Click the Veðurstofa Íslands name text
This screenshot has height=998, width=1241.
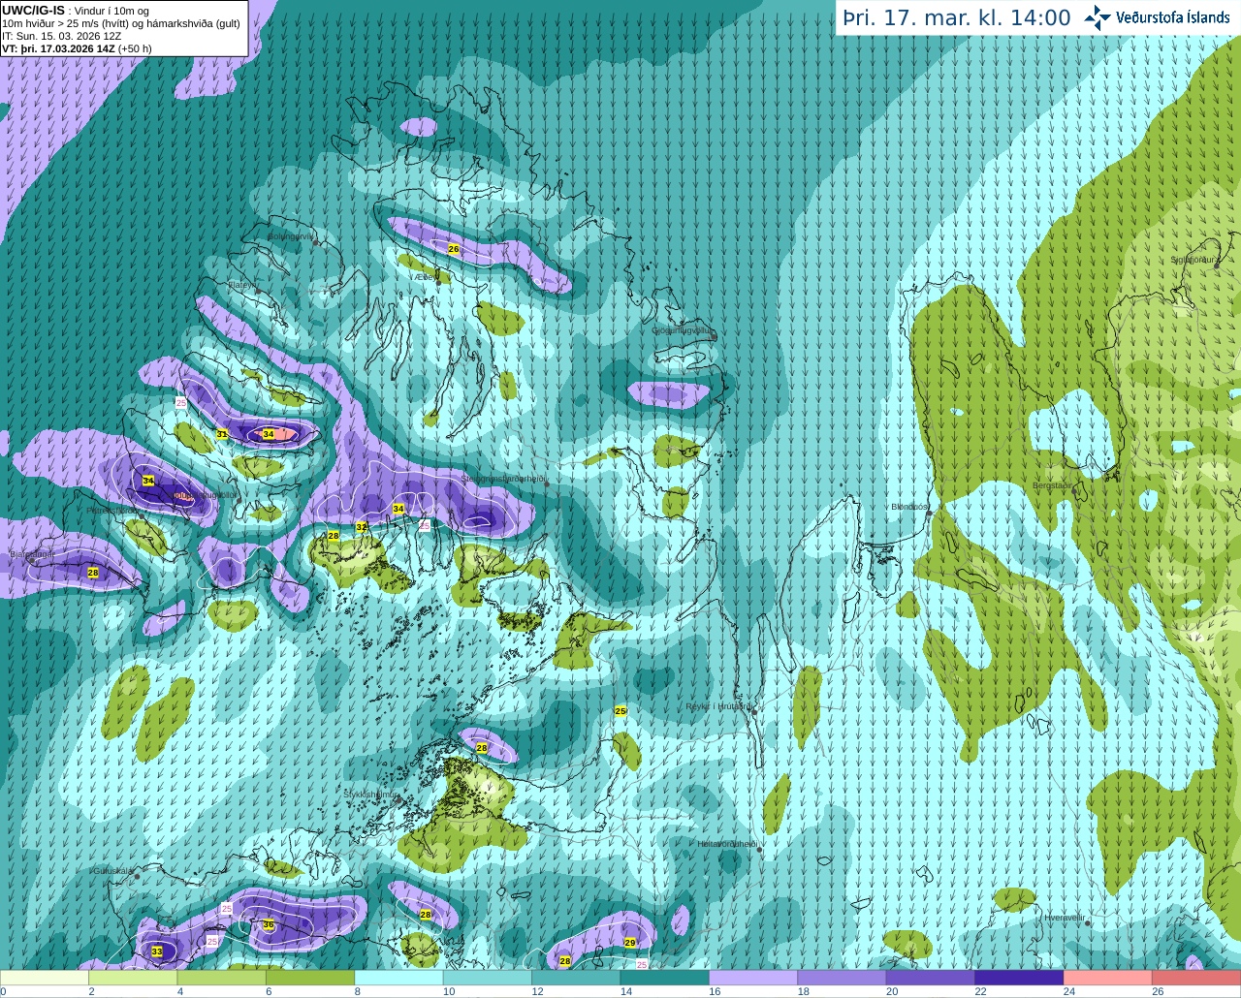point(1173,17)
